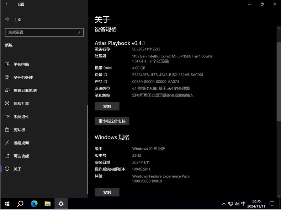Viewport: 281px width, 210px height.
Task: Click the 64 位操作系统 system type value
Action: click(161, 88)
